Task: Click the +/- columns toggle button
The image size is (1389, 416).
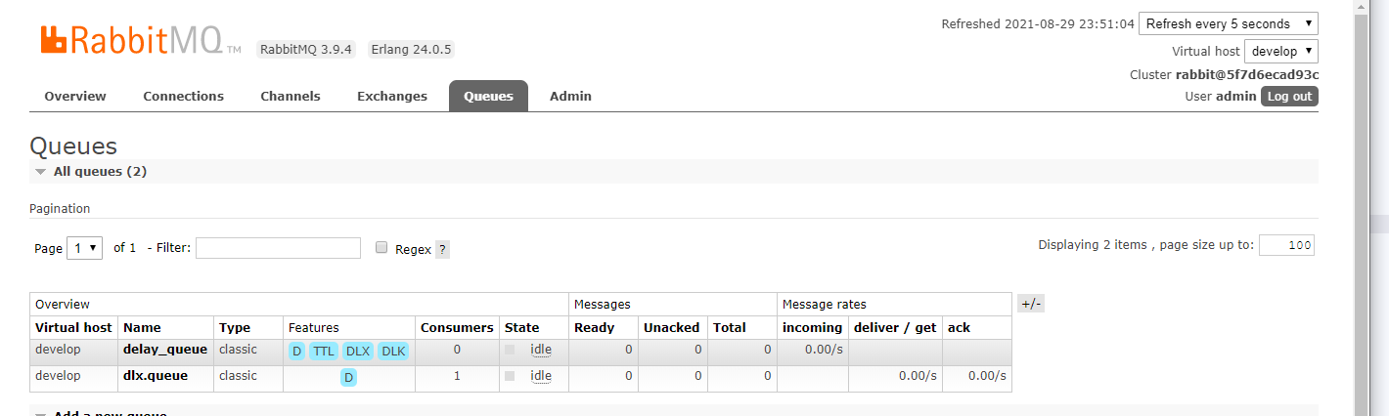Action: pyautogui.click(x=1031, y=304)
